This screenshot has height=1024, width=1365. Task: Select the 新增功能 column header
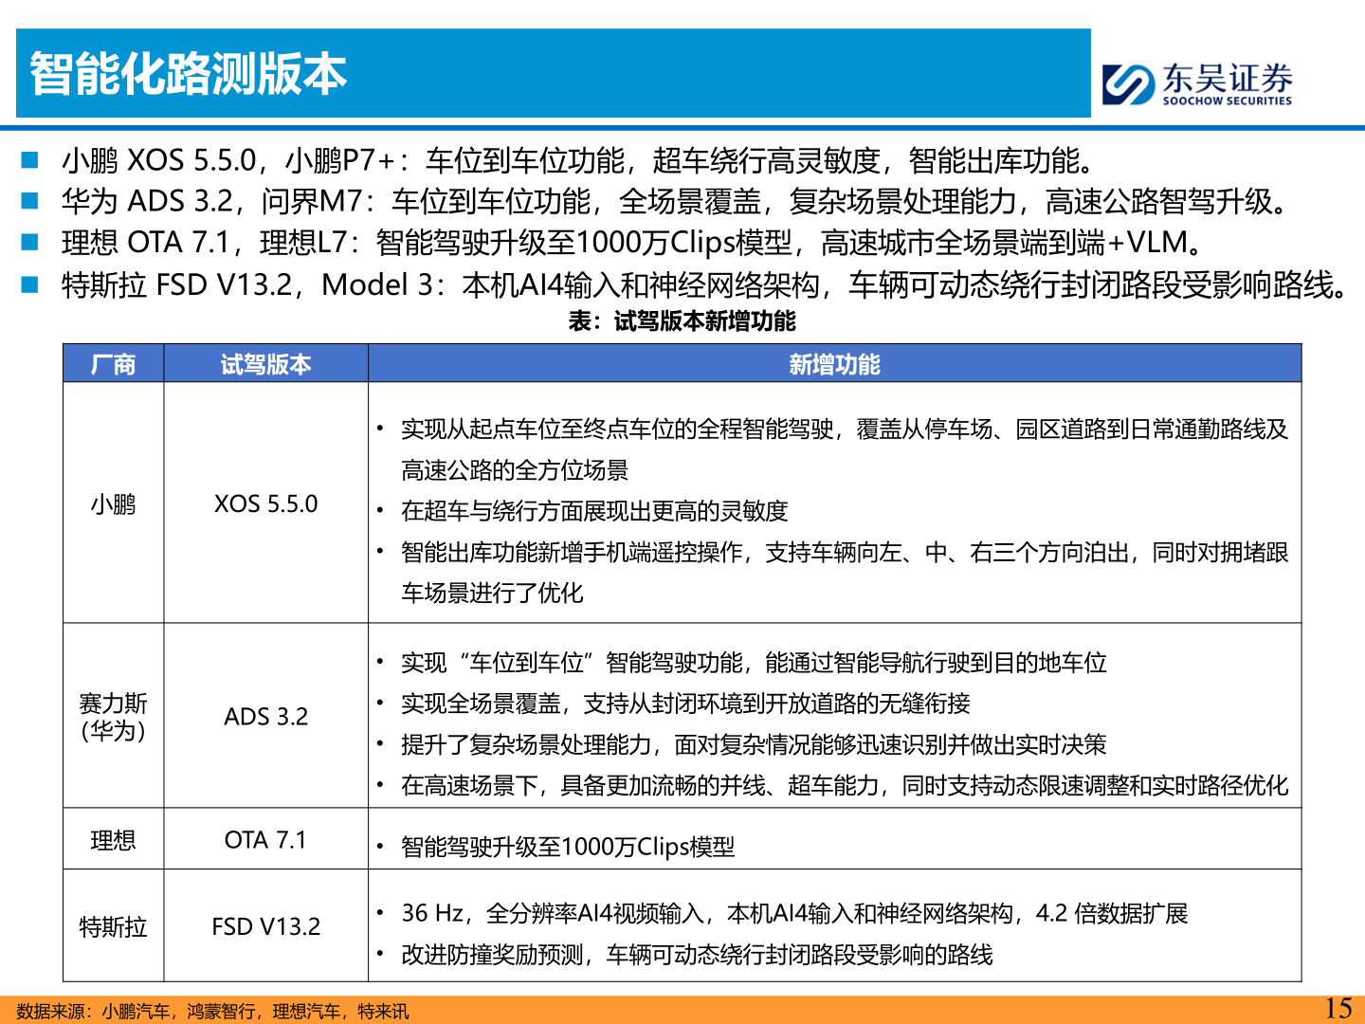tap(836, 364)
